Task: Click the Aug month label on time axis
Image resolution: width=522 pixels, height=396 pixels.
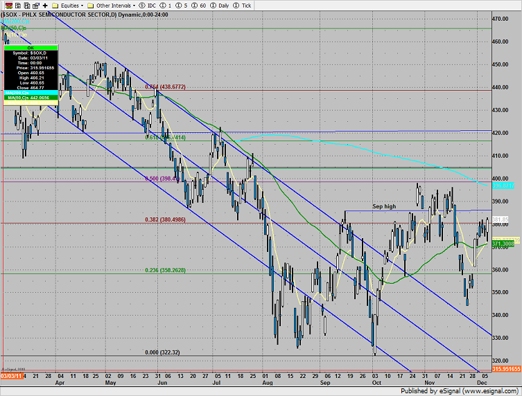Action: point(268,383)
